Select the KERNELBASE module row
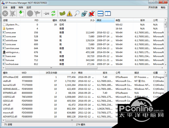The width and height of the screenshot is (169, 128). [83, 89]
